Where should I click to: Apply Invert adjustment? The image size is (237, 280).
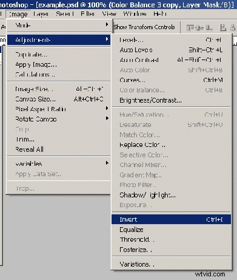(x=171, y=219)
